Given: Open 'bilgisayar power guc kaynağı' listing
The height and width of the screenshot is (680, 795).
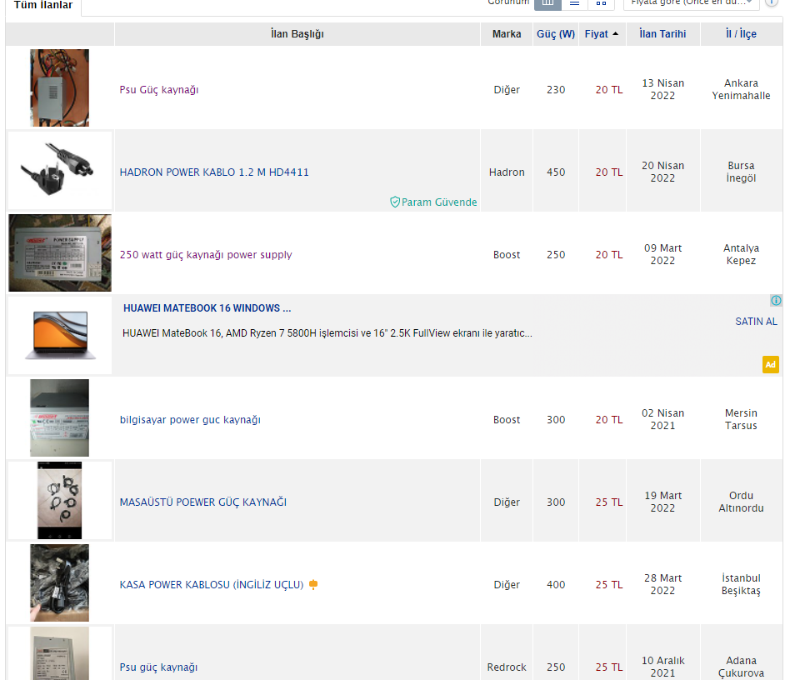Looking at the screenshot, I should click(x=190, y=420).
